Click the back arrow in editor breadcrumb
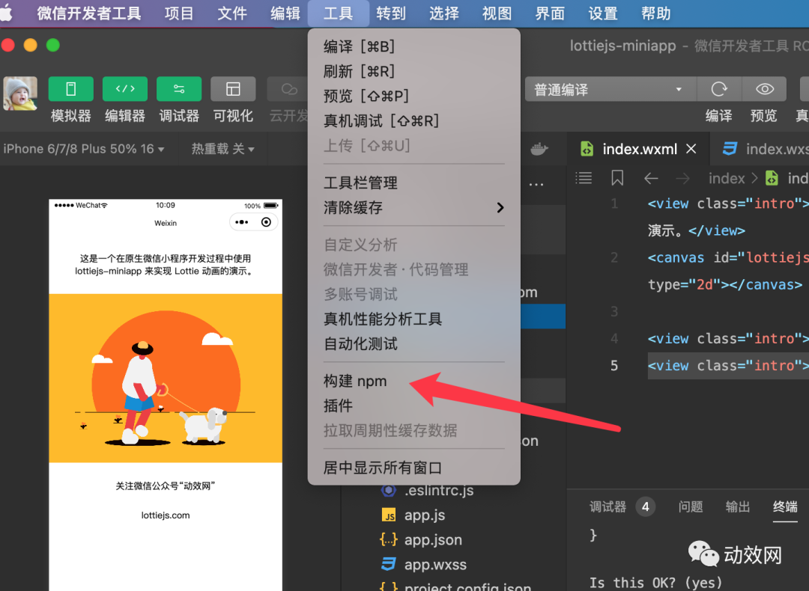 [651, 179]
